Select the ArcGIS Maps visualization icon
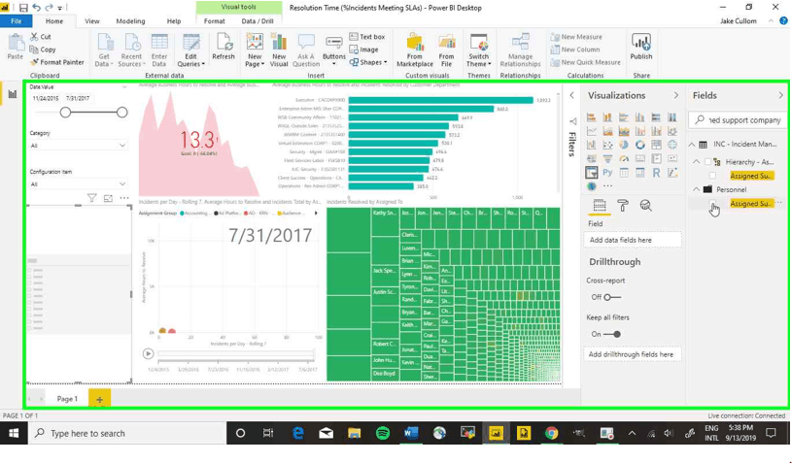The image size is (792, 463). point(591,186)
